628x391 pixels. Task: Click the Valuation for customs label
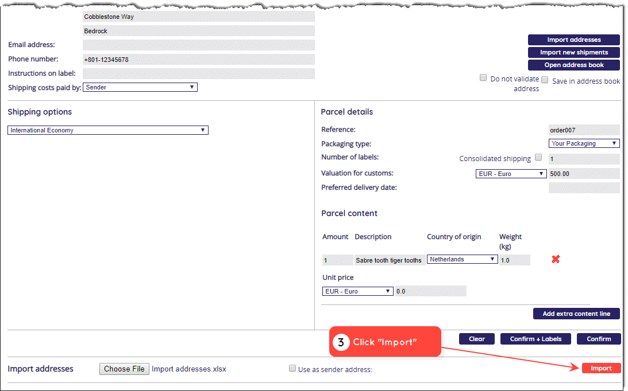(357, 173)
